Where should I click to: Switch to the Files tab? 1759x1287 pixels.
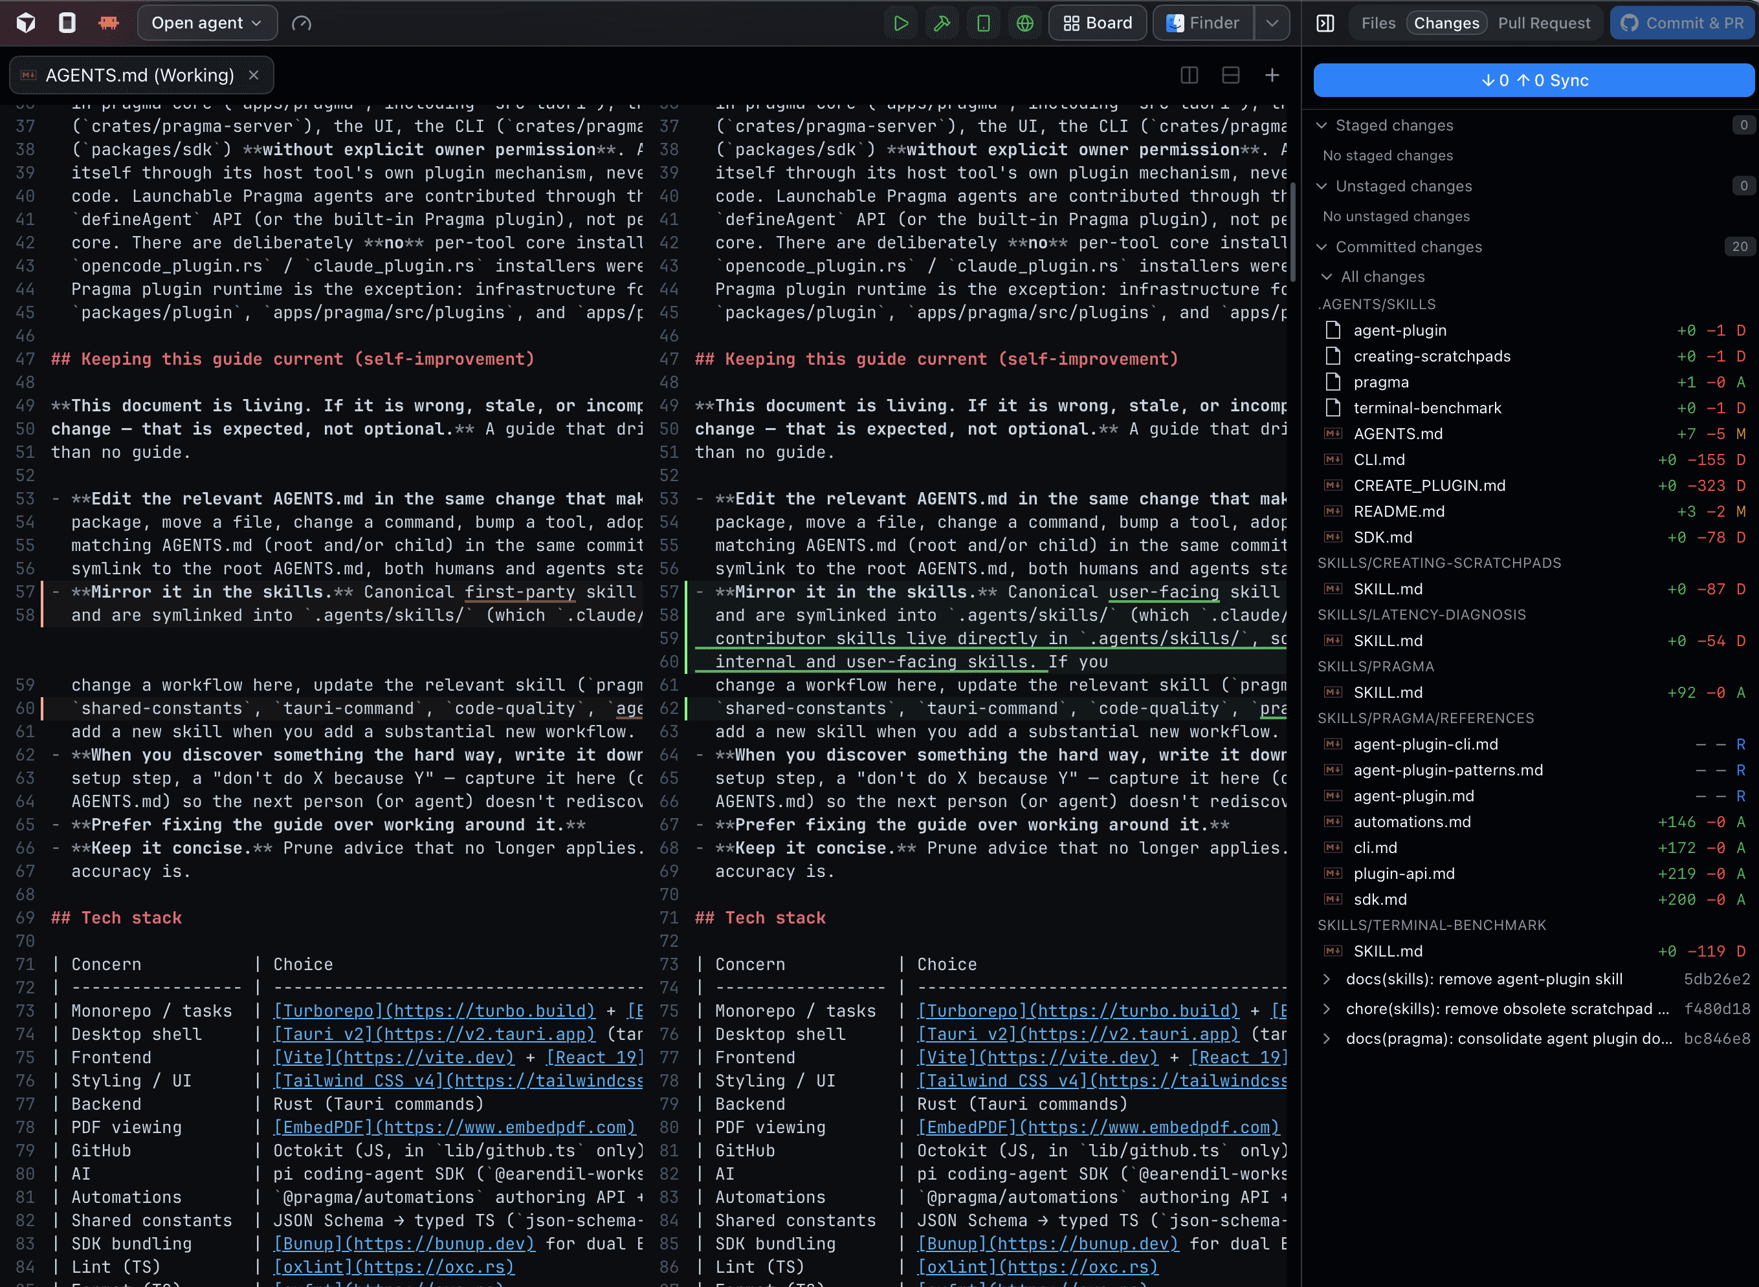pos(1378,23)
